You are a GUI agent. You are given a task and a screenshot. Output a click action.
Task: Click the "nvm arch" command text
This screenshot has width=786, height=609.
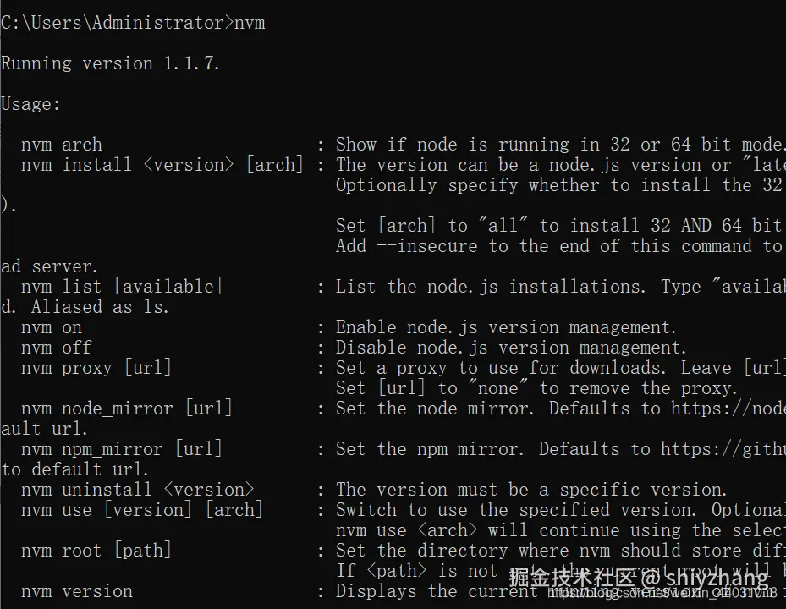pos(61,145)
